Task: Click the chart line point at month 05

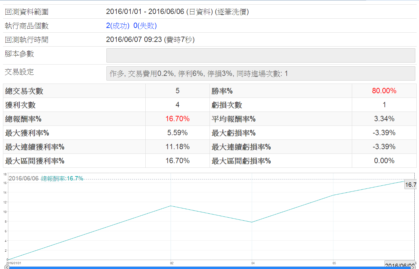Action: click(x=334, y=195)
